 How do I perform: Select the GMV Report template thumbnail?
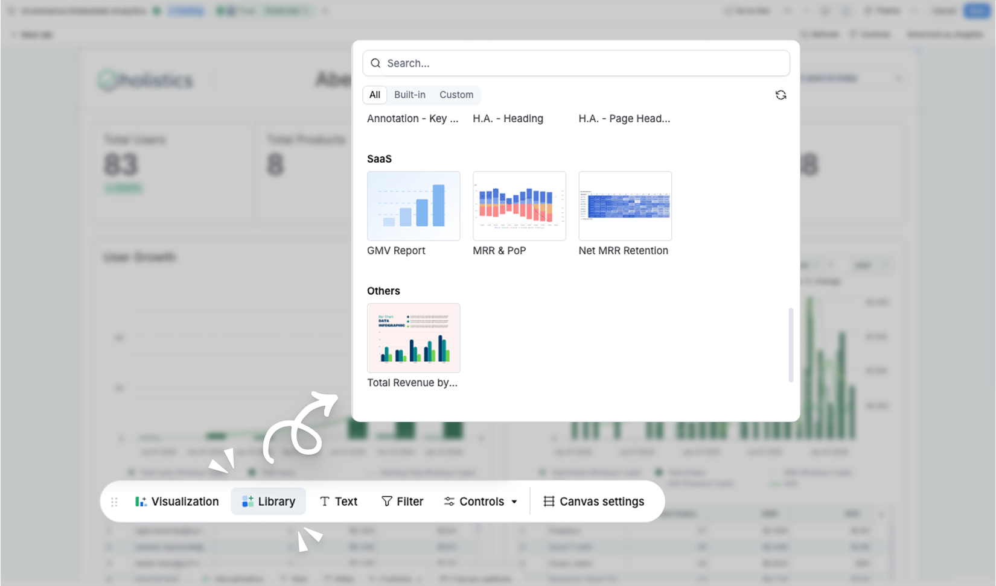[413, 206]
